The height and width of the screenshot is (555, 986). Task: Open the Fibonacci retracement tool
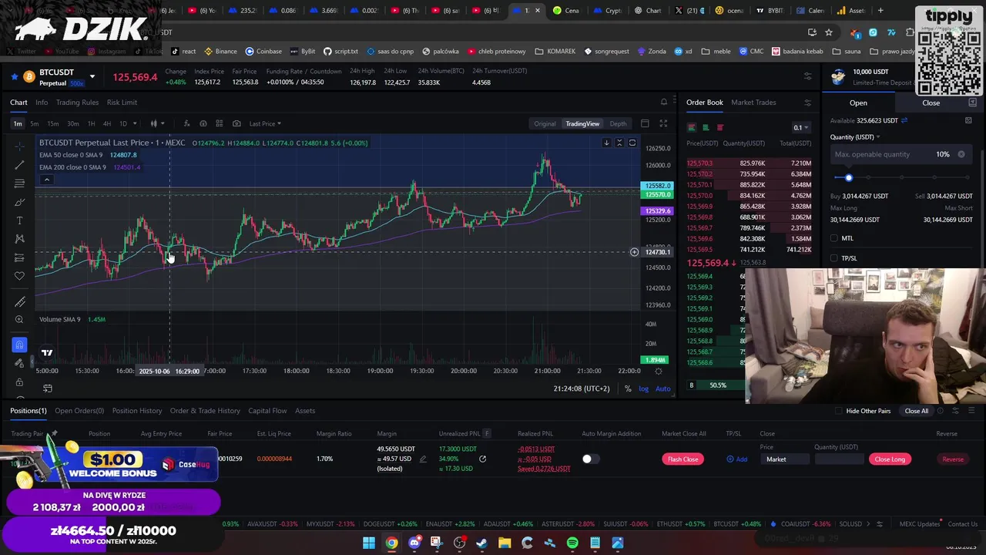point(19,183)
